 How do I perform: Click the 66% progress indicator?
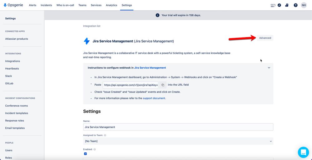click(273, 5)
